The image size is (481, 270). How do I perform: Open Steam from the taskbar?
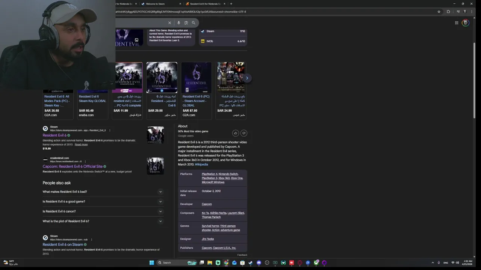pos(251,263)
